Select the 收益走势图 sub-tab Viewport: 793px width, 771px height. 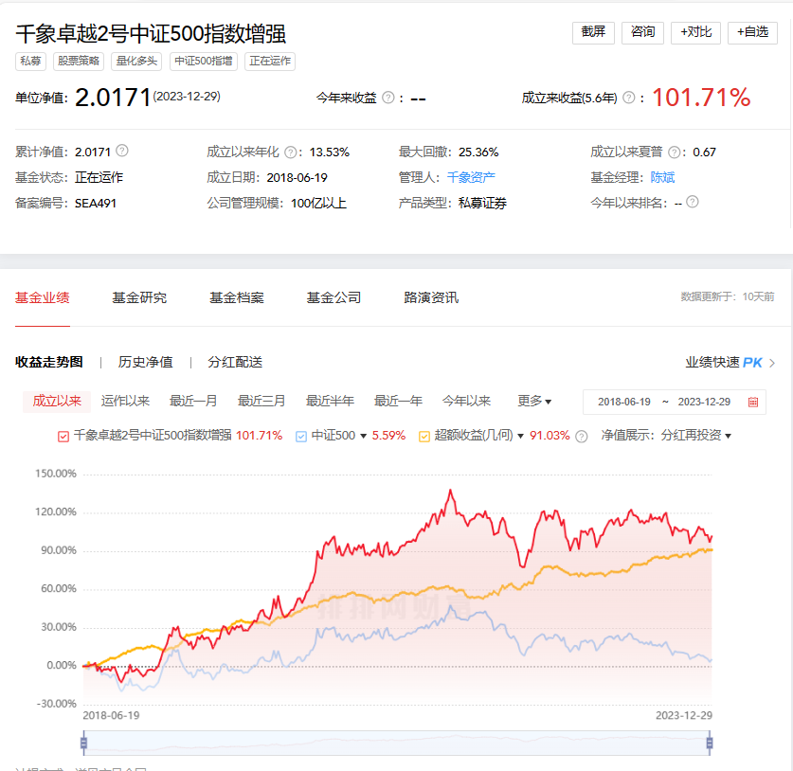[x=49, y=362]
